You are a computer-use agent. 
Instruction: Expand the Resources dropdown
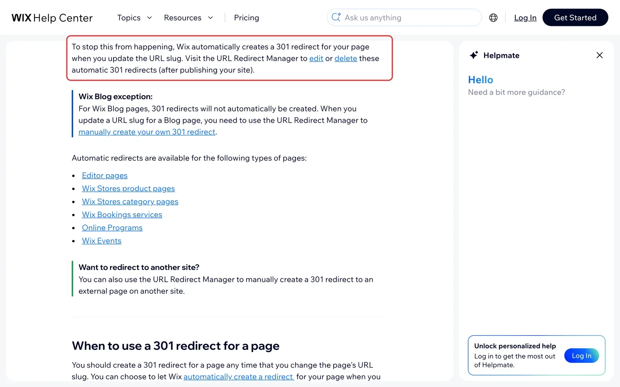point(188,18)
